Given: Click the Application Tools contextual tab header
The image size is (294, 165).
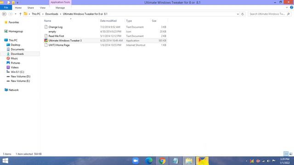Looking at the screenshot, I should [x=60, y=2].
